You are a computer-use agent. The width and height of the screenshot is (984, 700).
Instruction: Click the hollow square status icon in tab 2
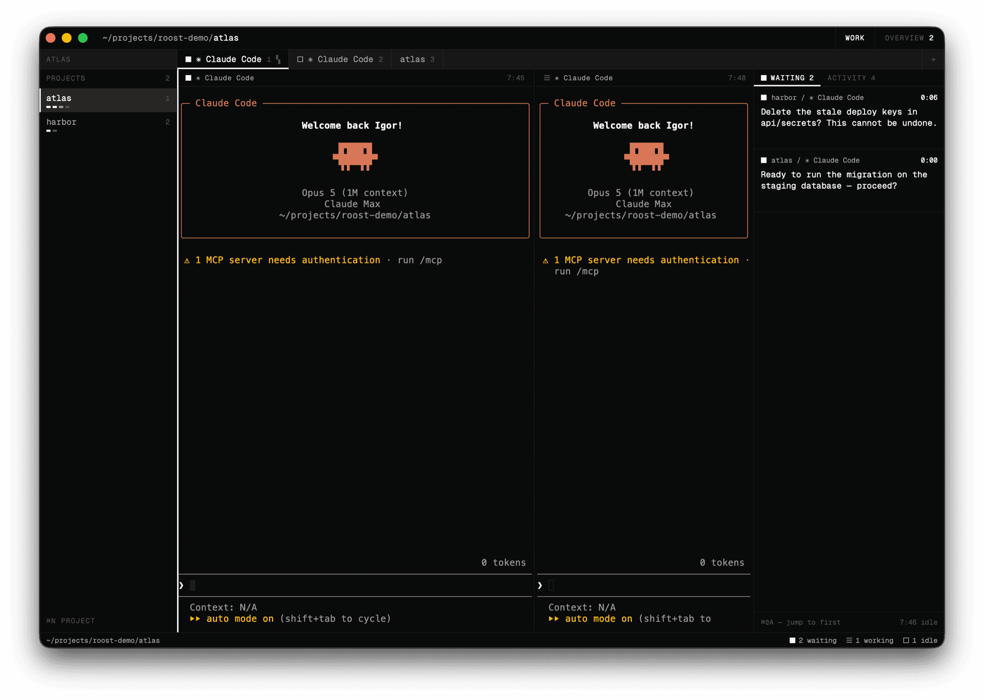300,59
